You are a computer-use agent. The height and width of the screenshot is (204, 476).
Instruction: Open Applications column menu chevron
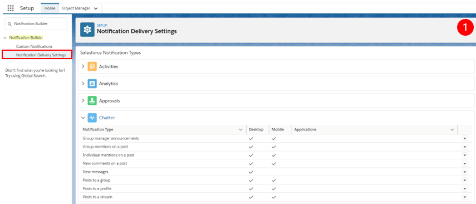pyautogui.click(x=452, y=129)
